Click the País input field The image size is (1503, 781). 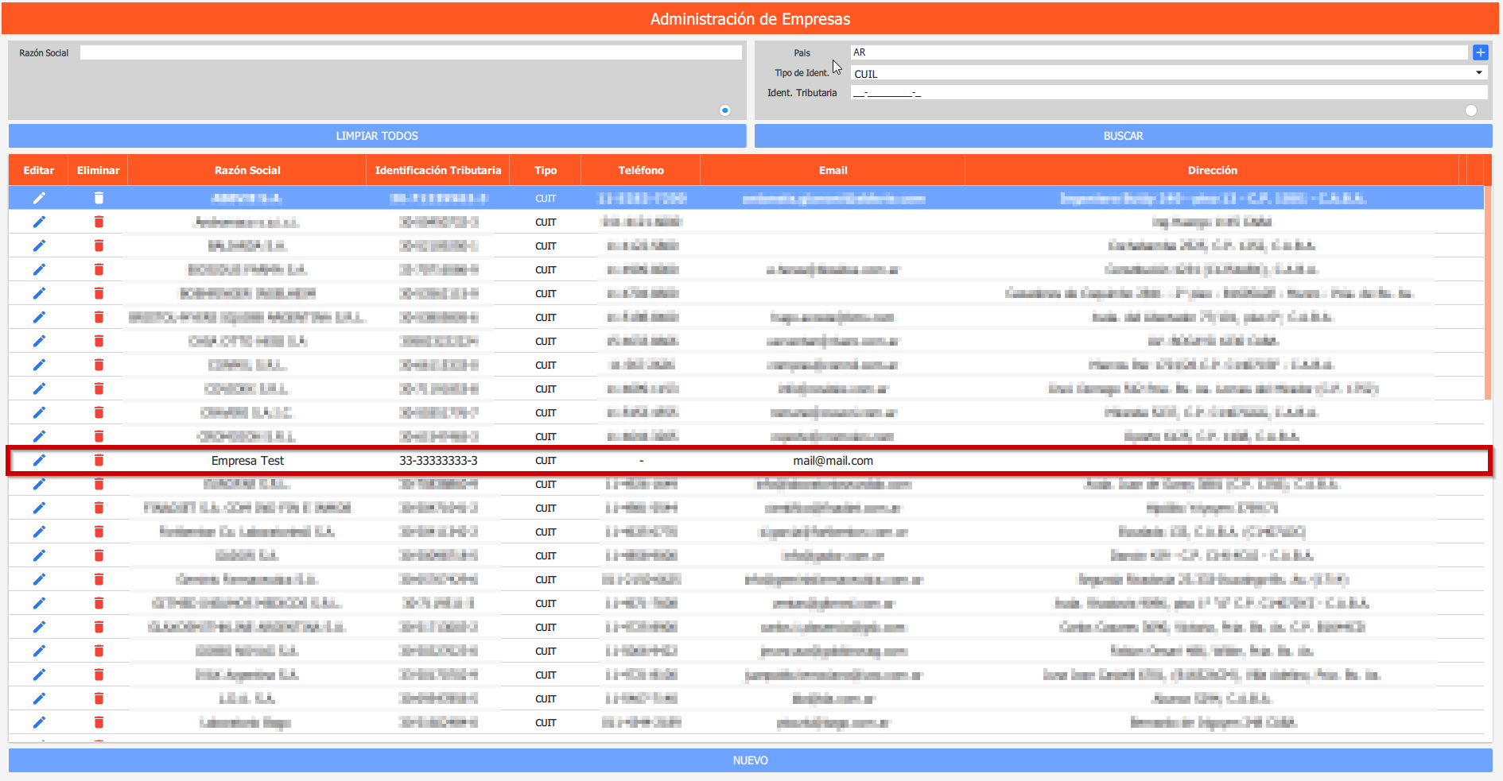1158,52
